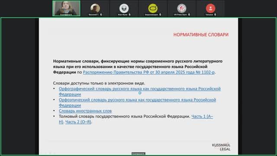Screen dimensions: 277x156
Task: Click Василий Т. participant avatar
Action: (x=95, y=8)
